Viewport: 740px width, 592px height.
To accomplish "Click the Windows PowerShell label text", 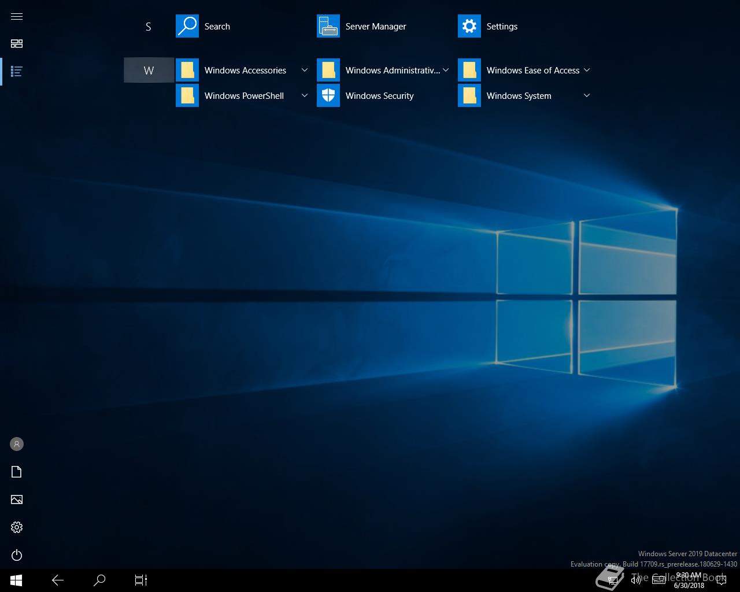I will [244, 96].
